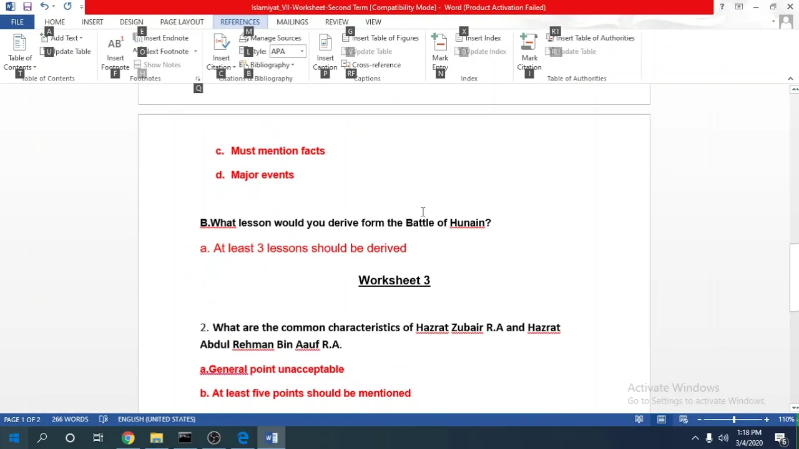The width and height of the screenshot is (799, 449).
Task: Click the Redo/Repeat icon
Action: pyautogui.click(x=67, y=7)
